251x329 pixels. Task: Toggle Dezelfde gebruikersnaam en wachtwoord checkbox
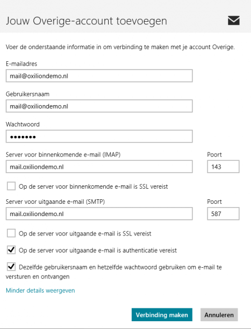11,267
